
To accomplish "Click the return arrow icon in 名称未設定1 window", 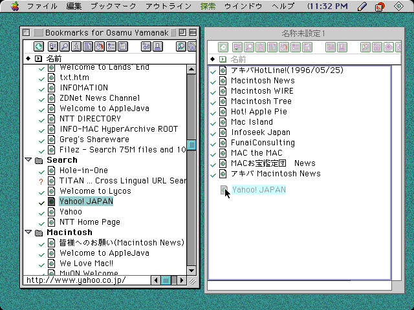I will click(331, 47).
